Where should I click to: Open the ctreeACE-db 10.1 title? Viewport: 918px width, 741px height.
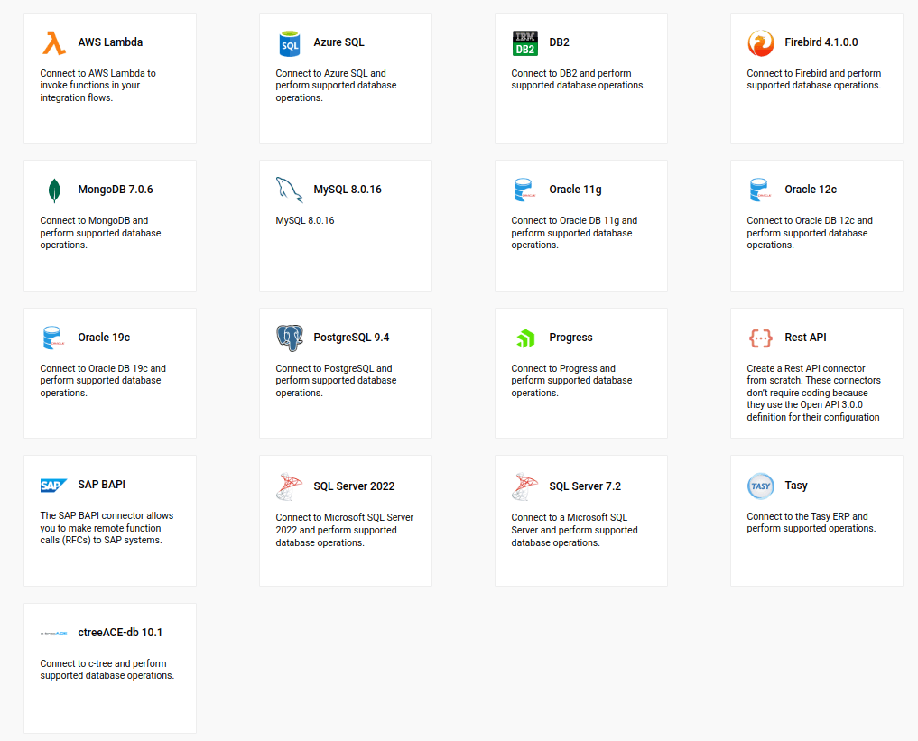(120, 633)
